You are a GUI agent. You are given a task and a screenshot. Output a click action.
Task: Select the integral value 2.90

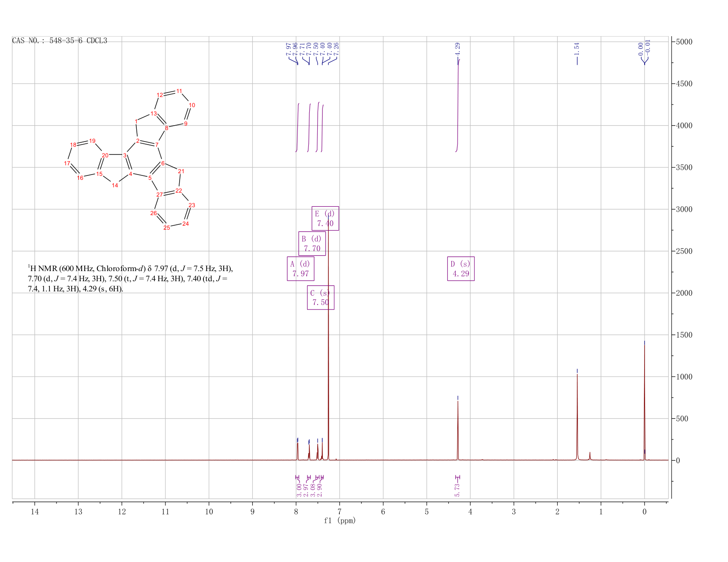320,490
